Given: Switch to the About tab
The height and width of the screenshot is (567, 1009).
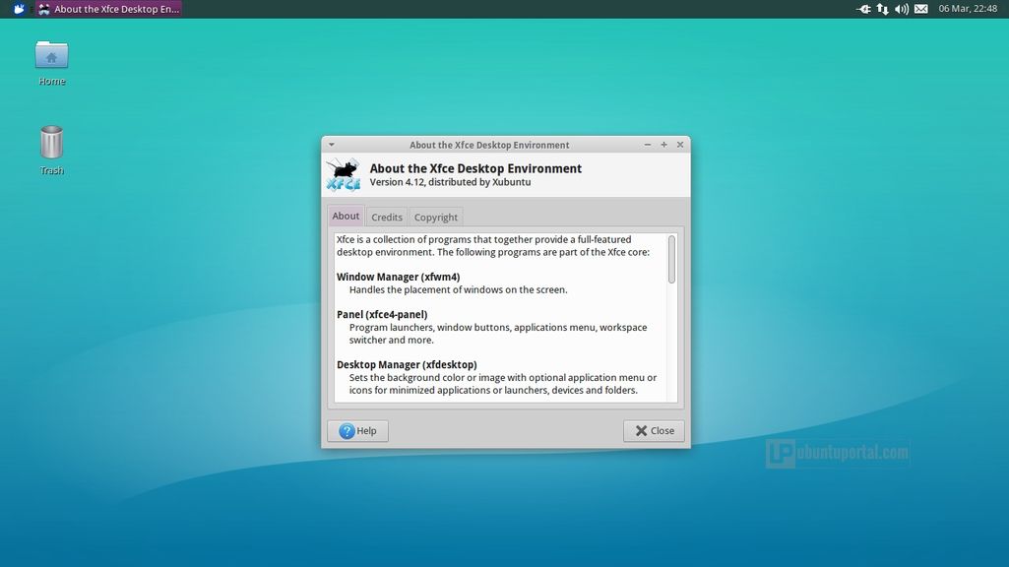Looking at the screenshot, I should click(346, 217).
